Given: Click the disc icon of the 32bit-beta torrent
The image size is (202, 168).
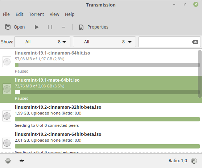Looking at the screenshot, I should tap(7, 116).
